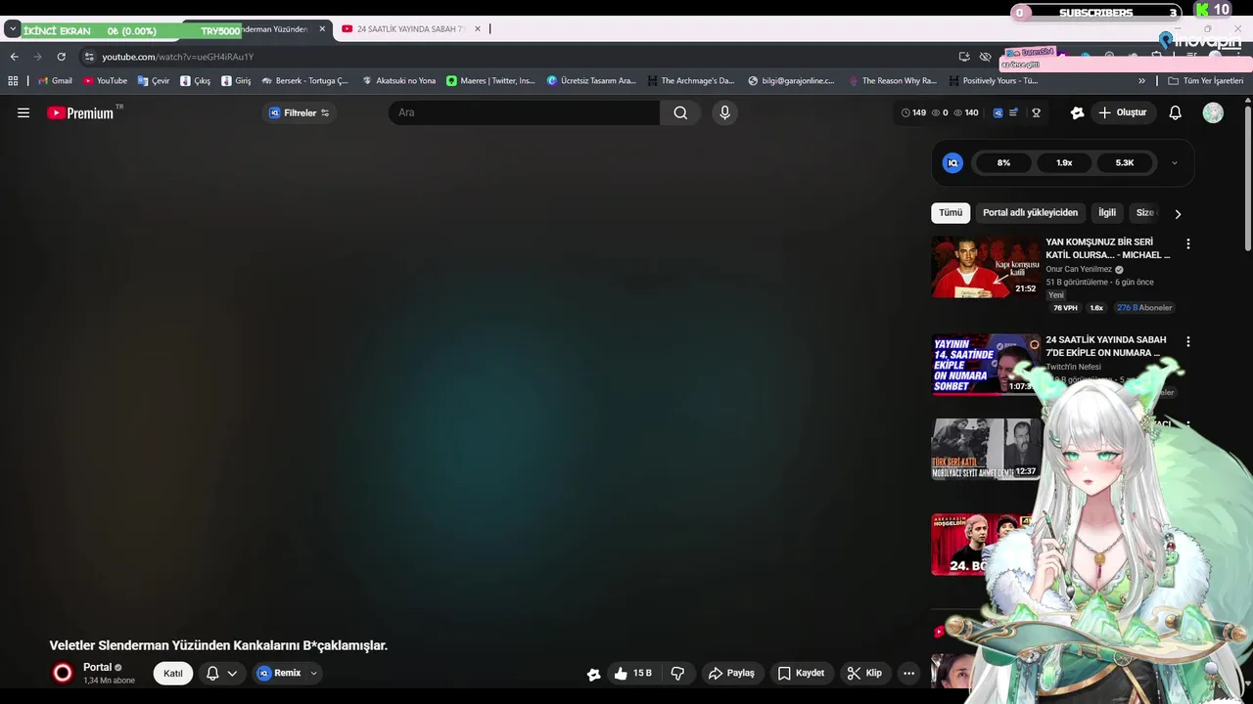Open the Akatsuki no Yona bookmark

pos(399,81)
